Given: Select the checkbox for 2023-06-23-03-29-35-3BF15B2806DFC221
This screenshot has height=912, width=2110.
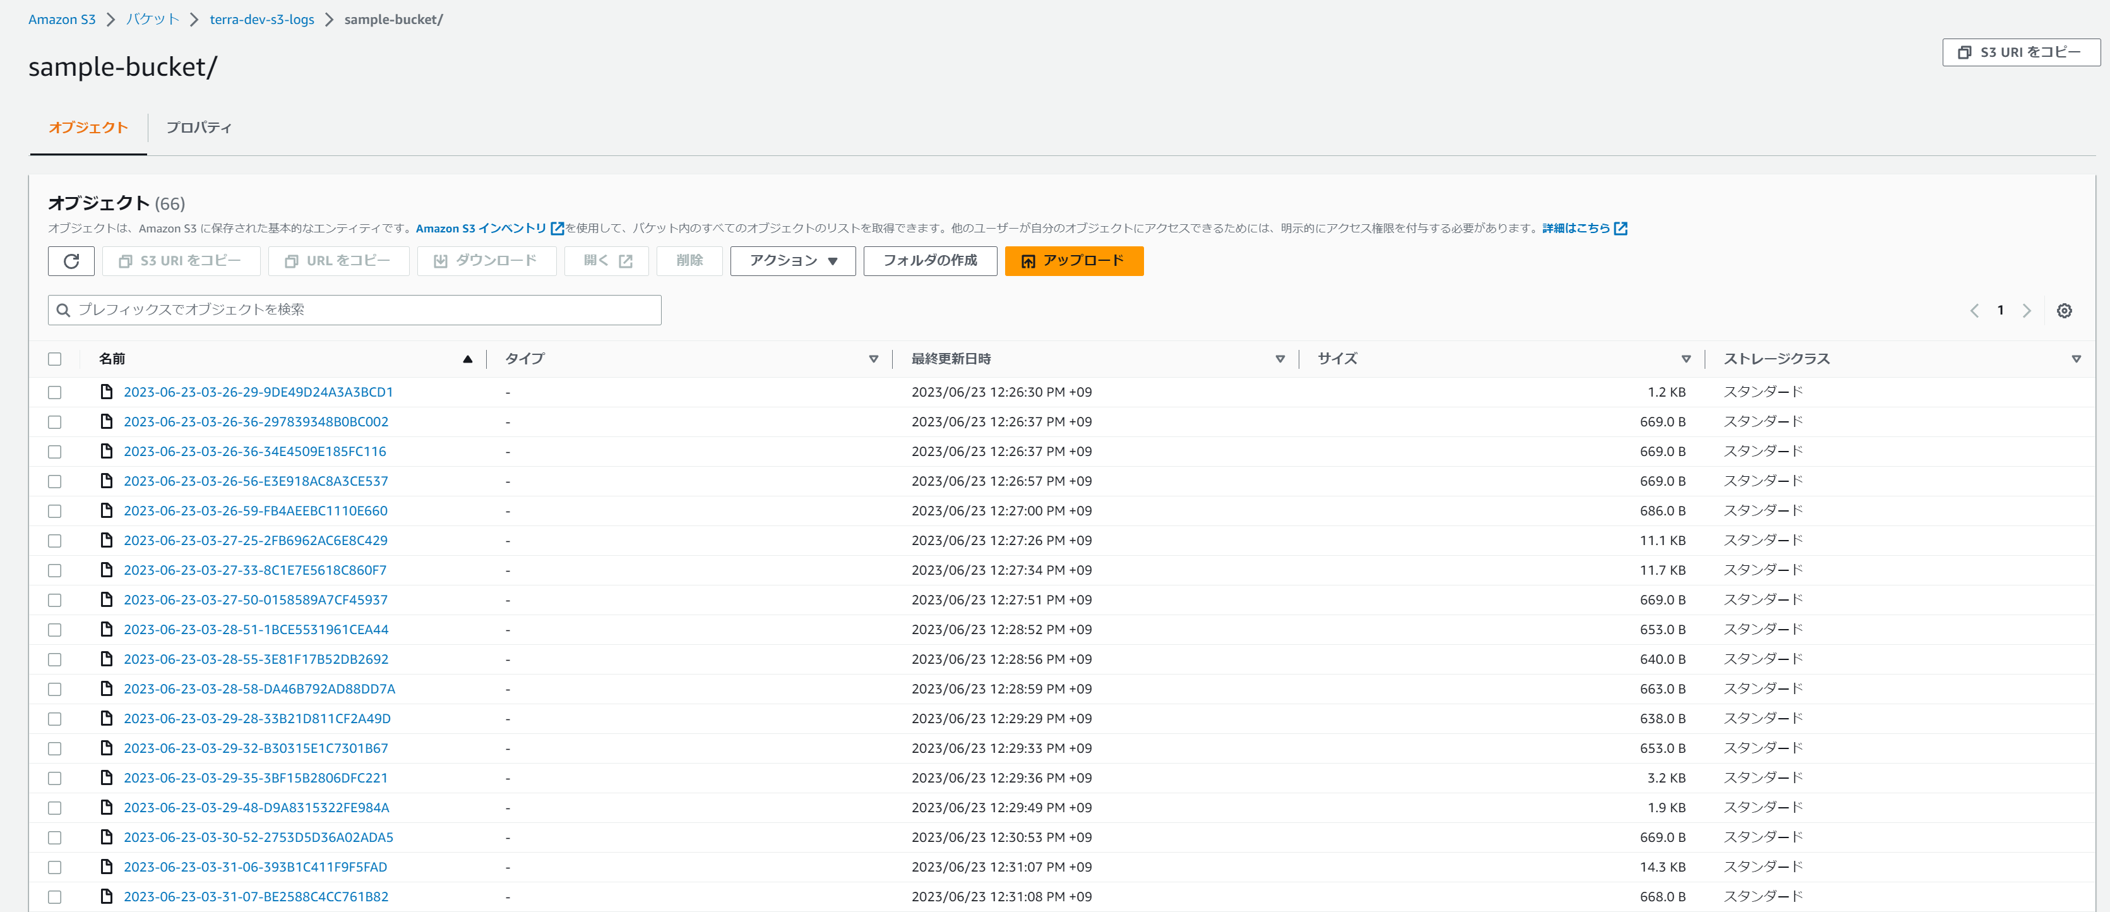Looking at the screenshot, I should pyautogui.click(x=55, y=777).
